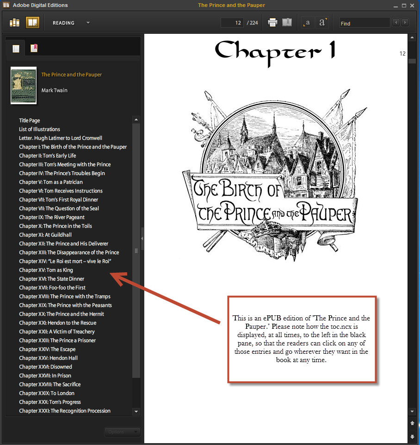Click the open-book page layout icon
Screen dimensions: 420x445
pyautogui.click(x=287, y=23)
